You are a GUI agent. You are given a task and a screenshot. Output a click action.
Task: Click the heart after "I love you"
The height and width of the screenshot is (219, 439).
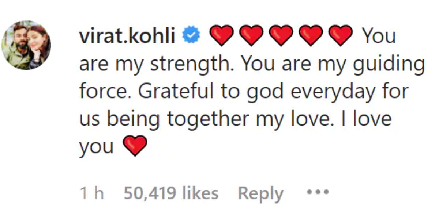[x=135, y=146]
